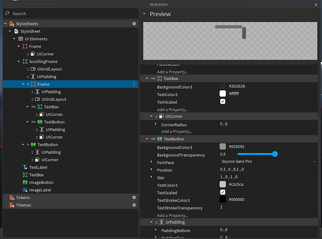The height and width of the screenshot is (239, 322).
Task: Collapse the TextButton properties section
Action: [147, 139]
